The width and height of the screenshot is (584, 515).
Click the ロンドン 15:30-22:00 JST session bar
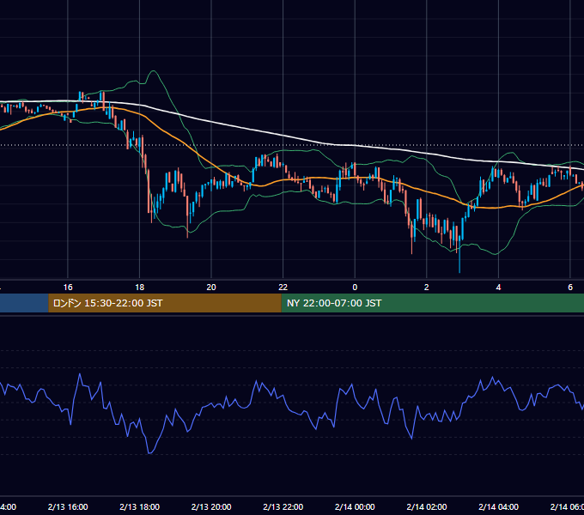(165, 303)
